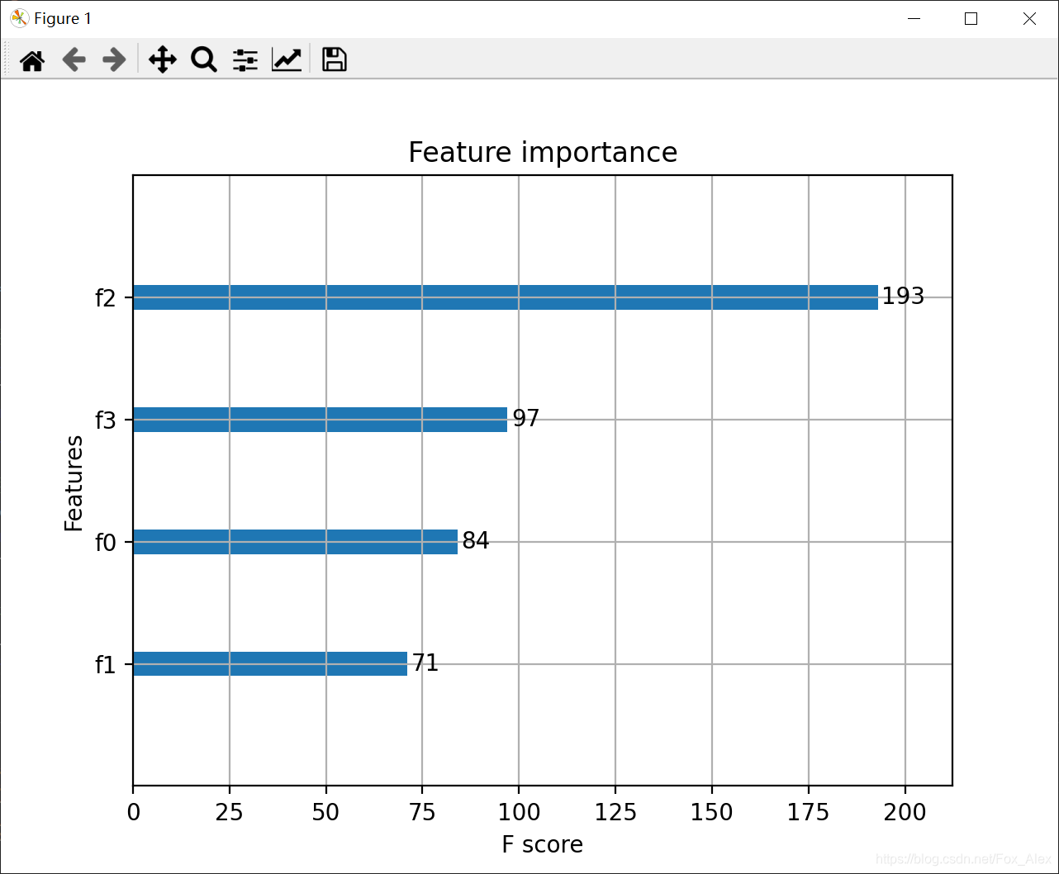Click the value label 84
This screenshot has height=874, width=1059.
[476, 541]
